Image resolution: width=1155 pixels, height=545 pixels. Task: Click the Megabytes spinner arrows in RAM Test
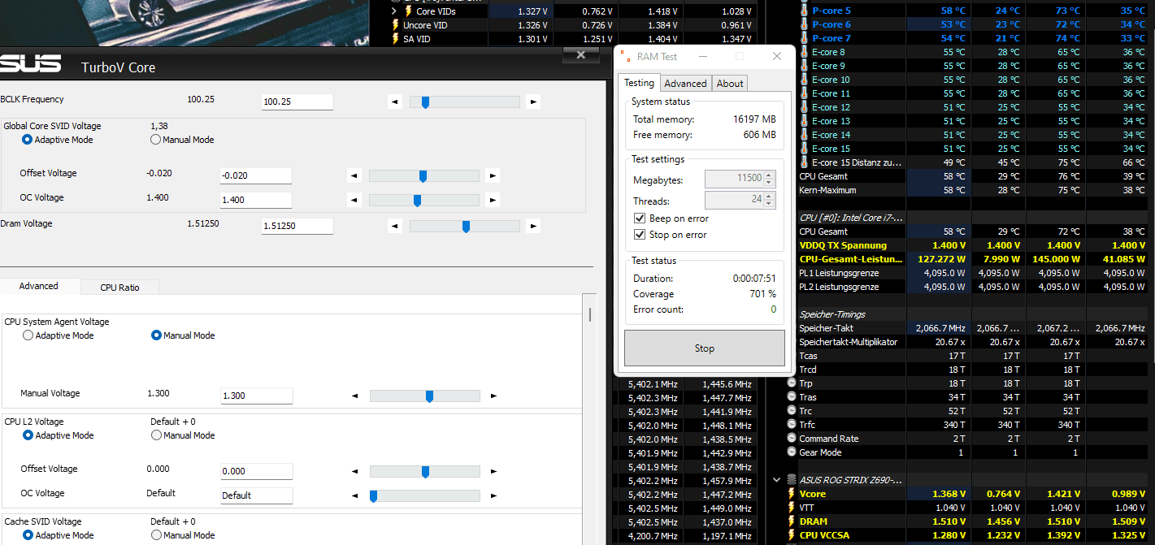coord(770,178)
